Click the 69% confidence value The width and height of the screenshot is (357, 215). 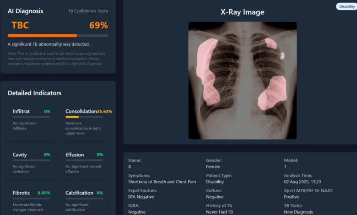point(98,25)
